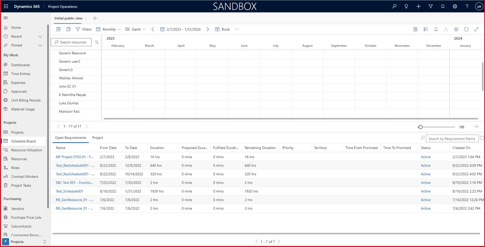The height and width of the screenshot is (247, 485).
Task: Expand the Recent section in sidebar
Action: click(x=40, y=36)
